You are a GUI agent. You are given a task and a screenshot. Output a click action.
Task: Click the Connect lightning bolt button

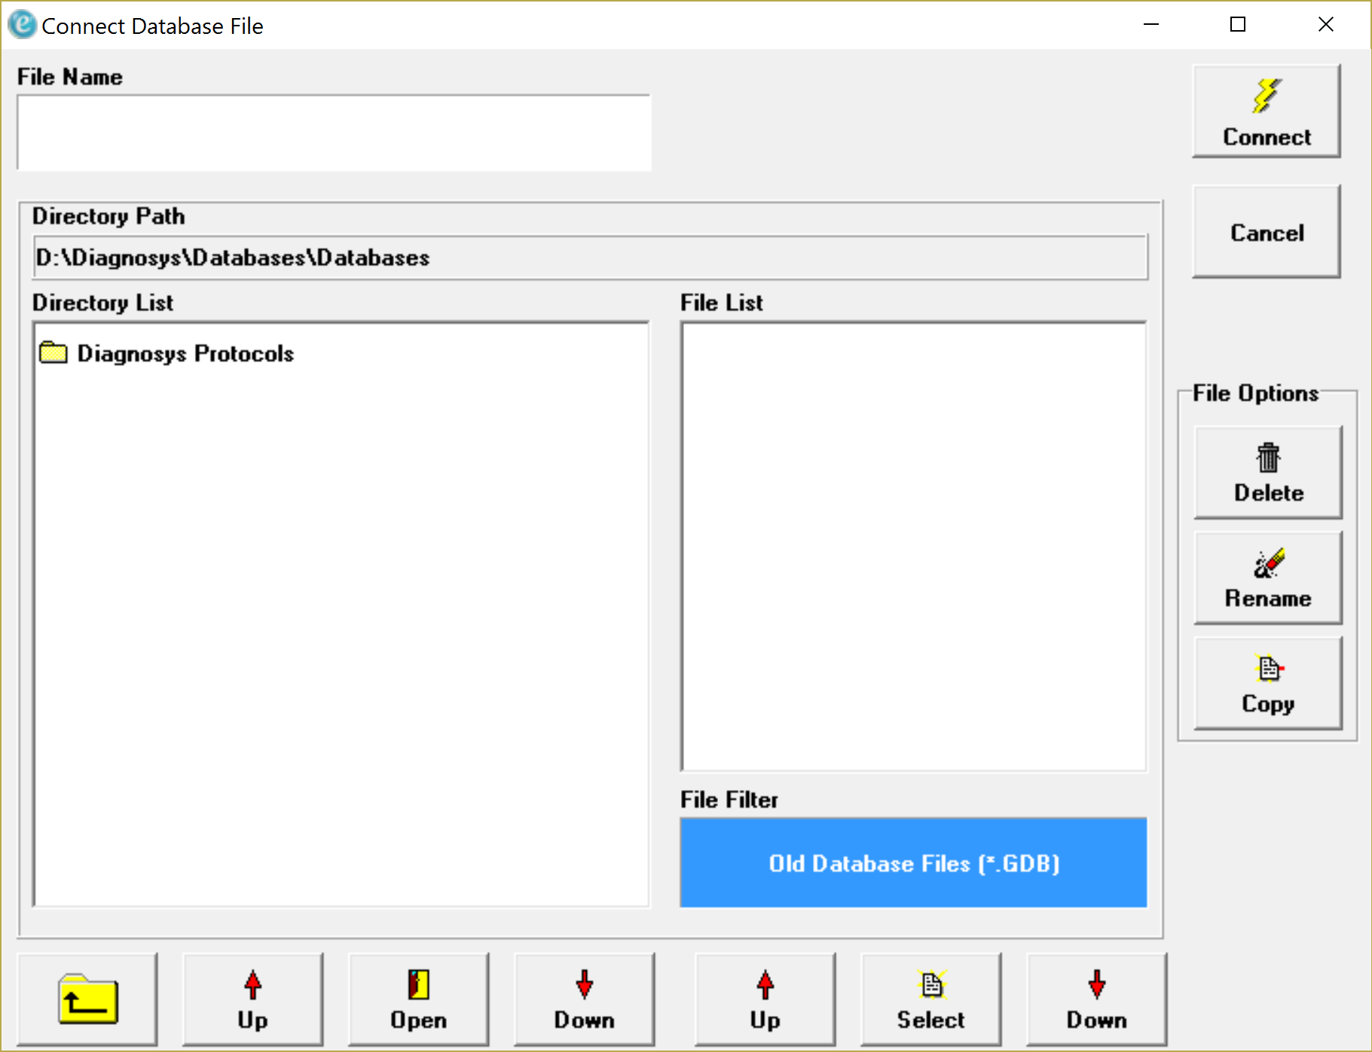click(x=1267, y=111)
